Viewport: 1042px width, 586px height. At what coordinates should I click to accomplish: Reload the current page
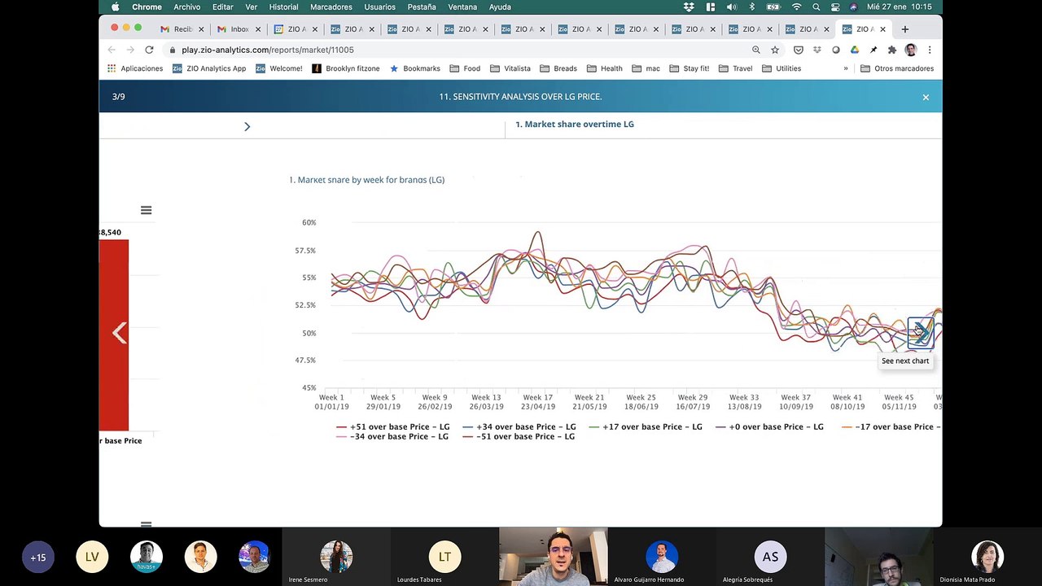[149, 50]
